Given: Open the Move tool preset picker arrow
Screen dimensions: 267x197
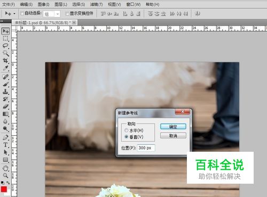Looking at the screenshot, I should pos(14,13).
